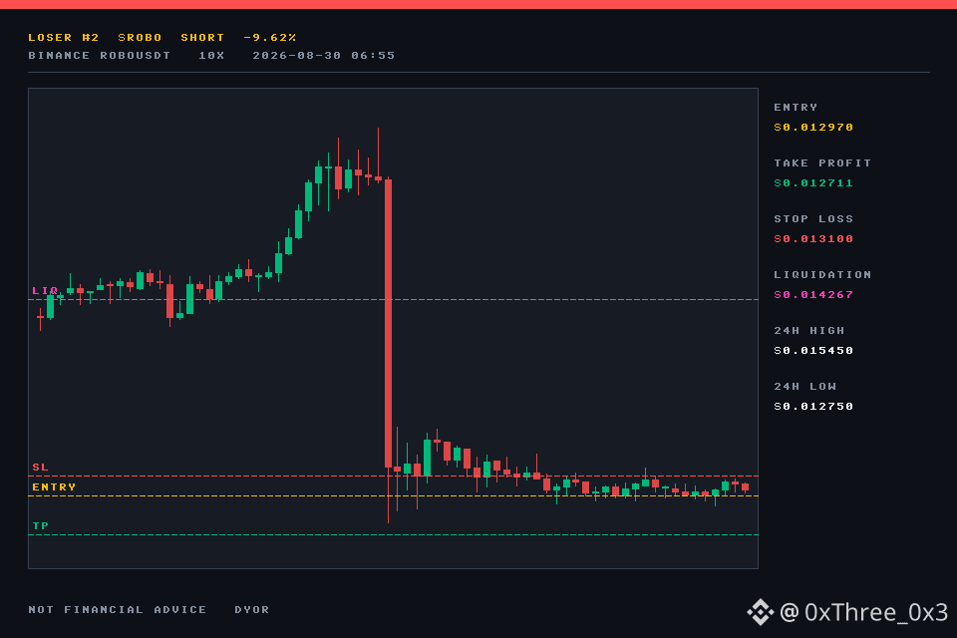
Task: Click the TP line label on chart
Action: pyautogui.click(x=40, y=525)
